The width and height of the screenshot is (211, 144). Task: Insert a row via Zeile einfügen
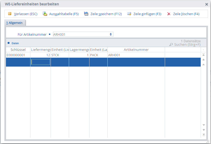(x=129, y=14)
